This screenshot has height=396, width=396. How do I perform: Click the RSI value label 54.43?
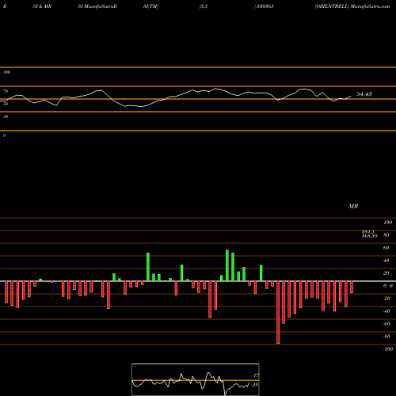click(364, 94)
